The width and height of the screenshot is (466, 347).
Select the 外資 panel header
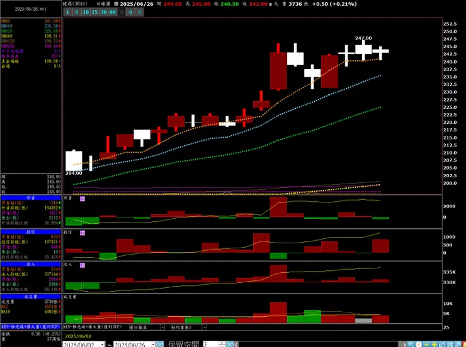click(x=31, y=198)
